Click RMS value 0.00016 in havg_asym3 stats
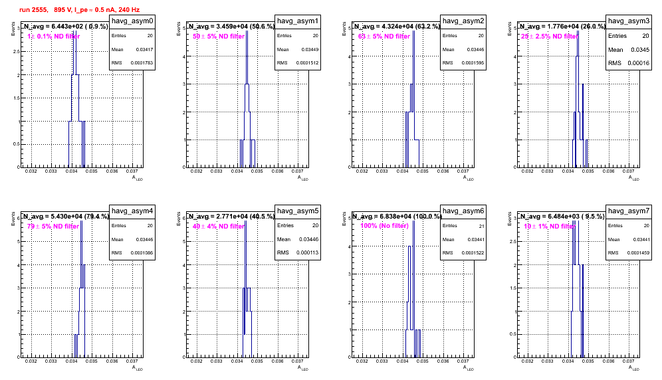Viewport: 662px width, 380px height. (x=638, y=63)
